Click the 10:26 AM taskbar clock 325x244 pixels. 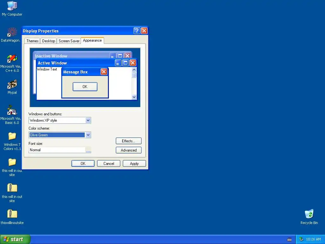pos(313,239)
